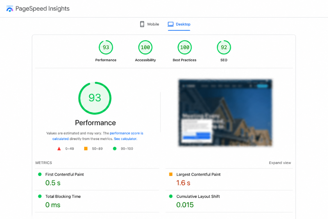Click the 0 ms value
The image size is (328, 219).
click(x=53, y=205)
